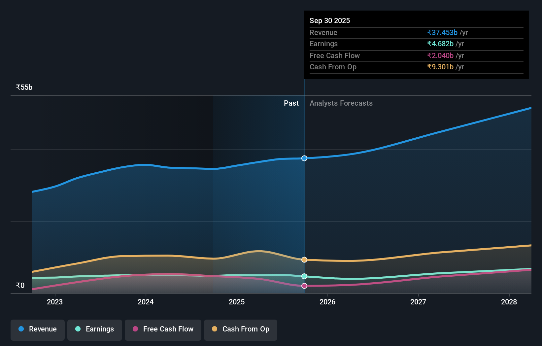Click the teal Earnings dot in the legend
The image size is (542, 346).
click(78, 329)
